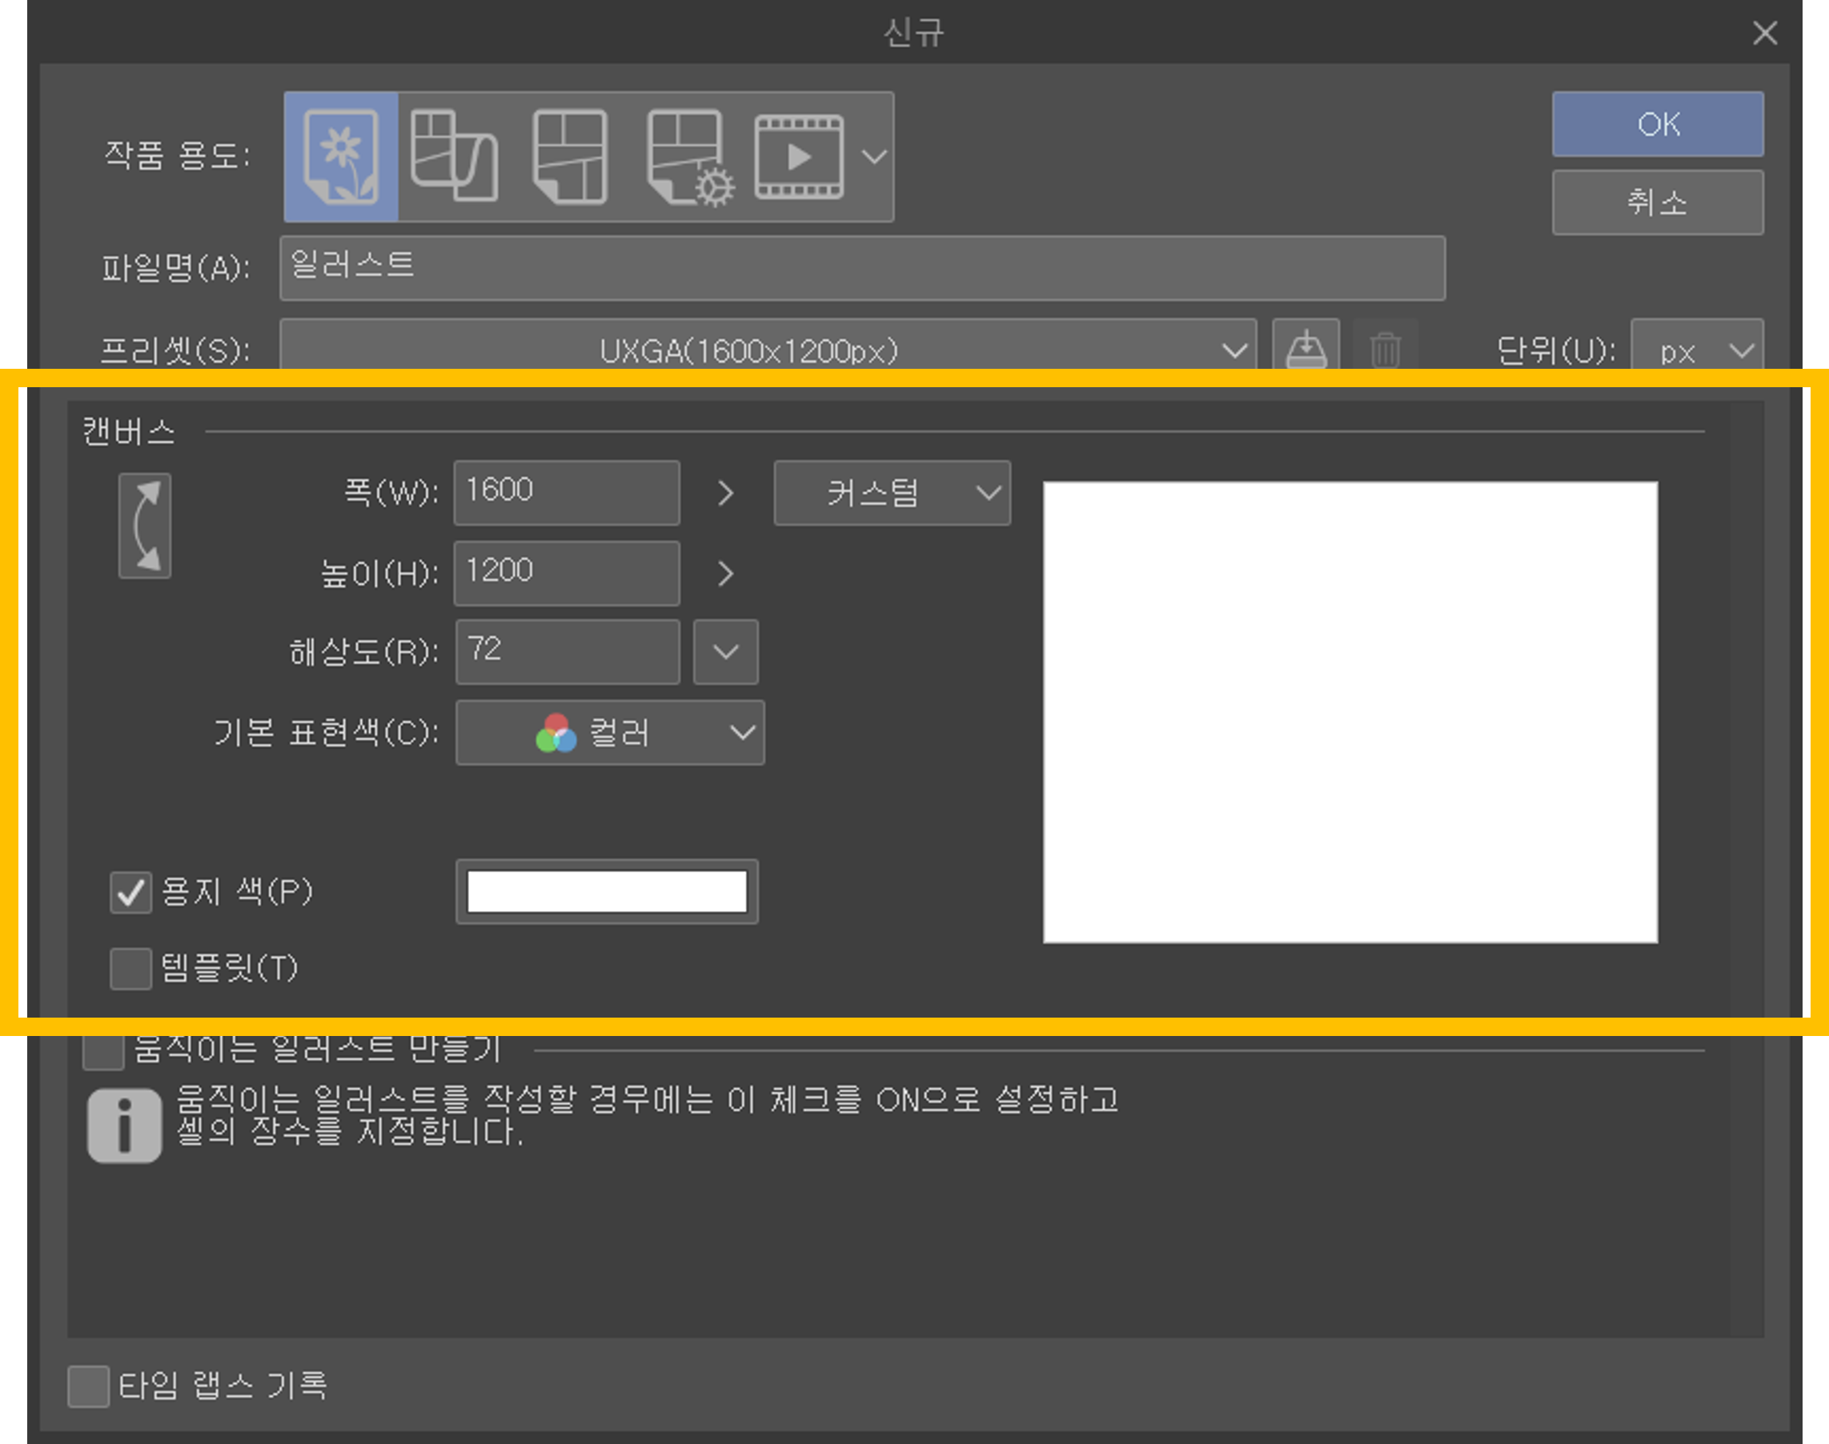Select the Illustration work type icon

[341, 157]
